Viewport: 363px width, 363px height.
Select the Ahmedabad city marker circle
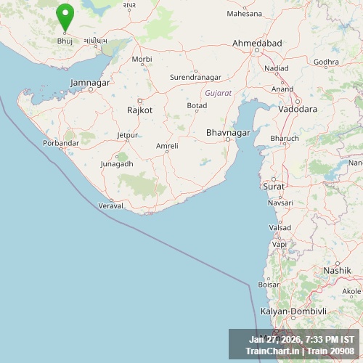(x=257, y=50)
